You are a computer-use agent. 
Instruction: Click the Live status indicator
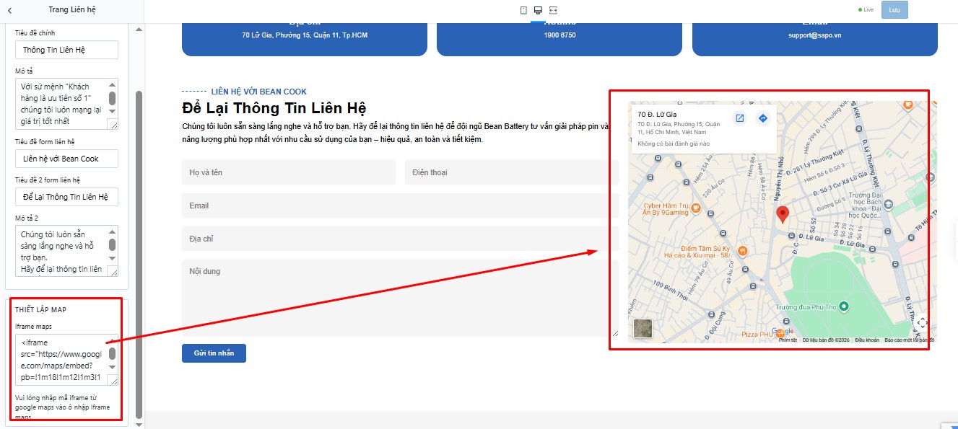(866, 10)
